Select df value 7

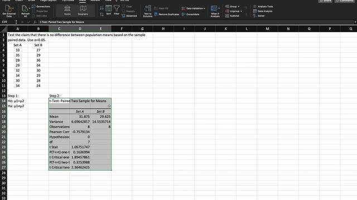tap(80, 142)
